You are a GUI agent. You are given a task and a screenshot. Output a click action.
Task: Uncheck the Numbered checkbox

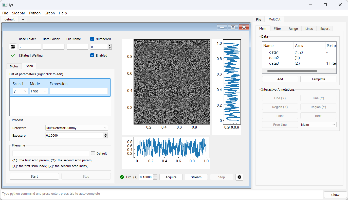93,39
